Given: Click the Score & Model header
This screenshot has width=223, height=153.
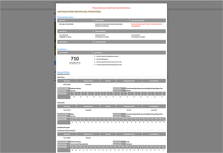Looking at the screenshot, I should pyautogui.click(x=75, y=53).
